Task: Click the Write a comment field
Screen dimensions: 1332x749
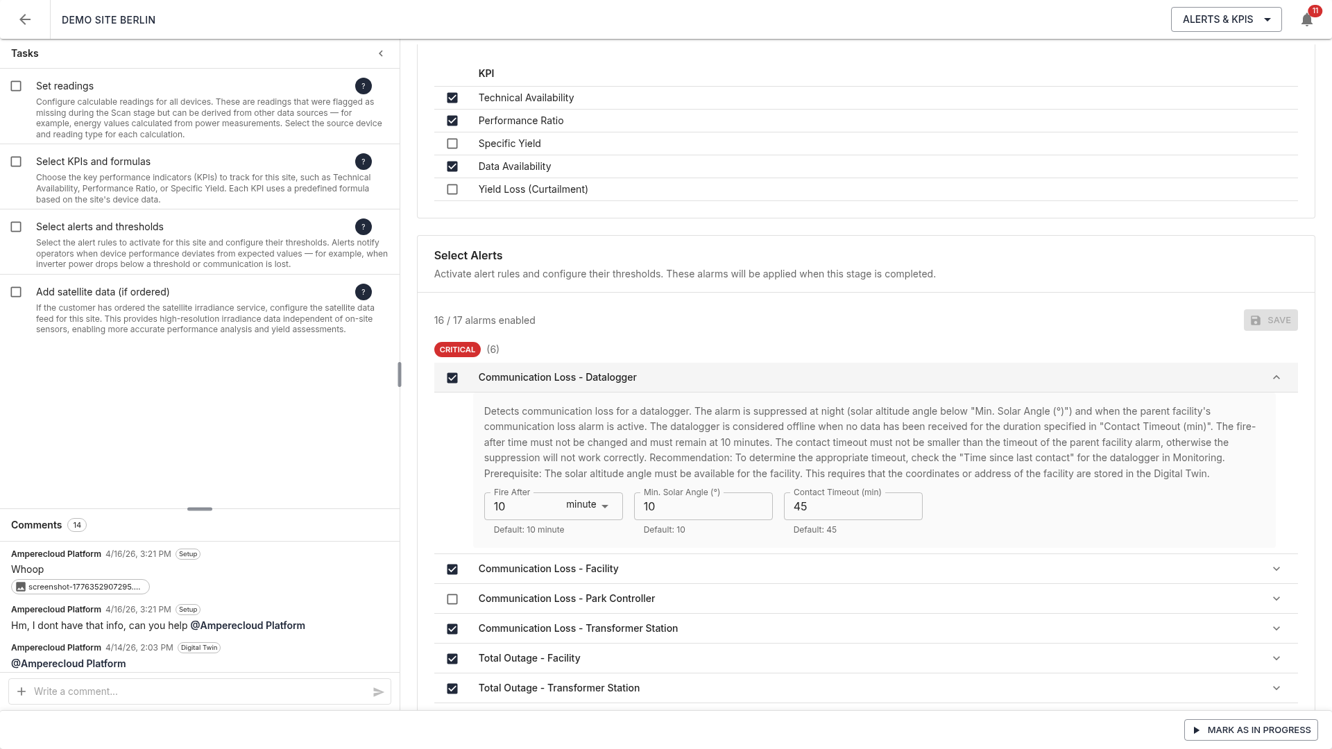Action: tap(200, 691)
